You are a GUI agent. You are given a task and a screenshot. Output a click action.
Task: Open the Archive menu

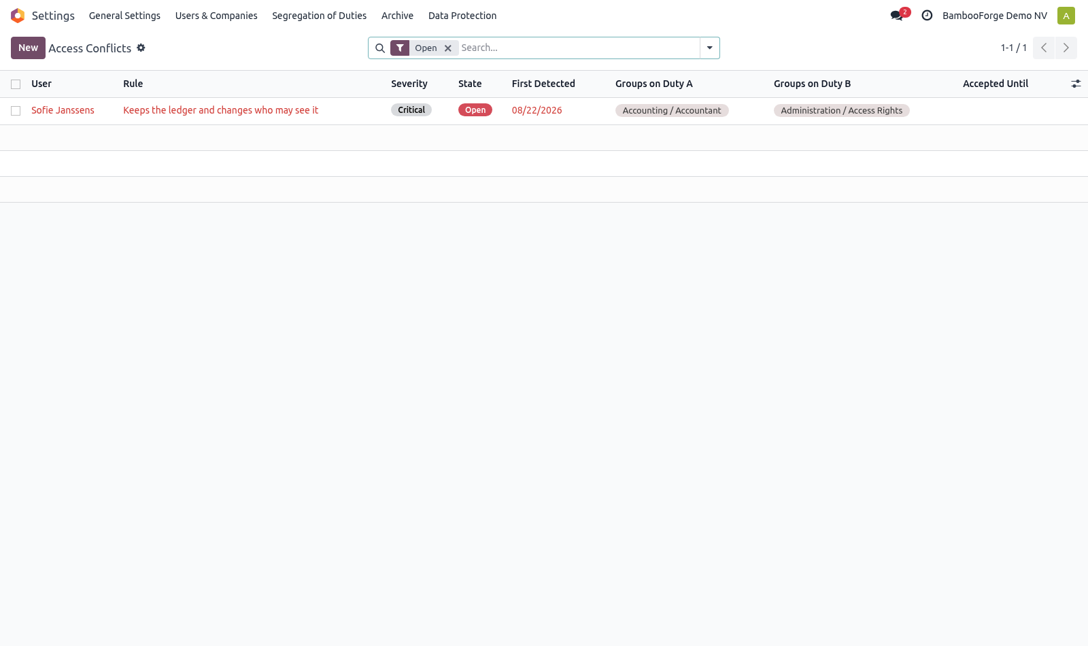[397, 16]
